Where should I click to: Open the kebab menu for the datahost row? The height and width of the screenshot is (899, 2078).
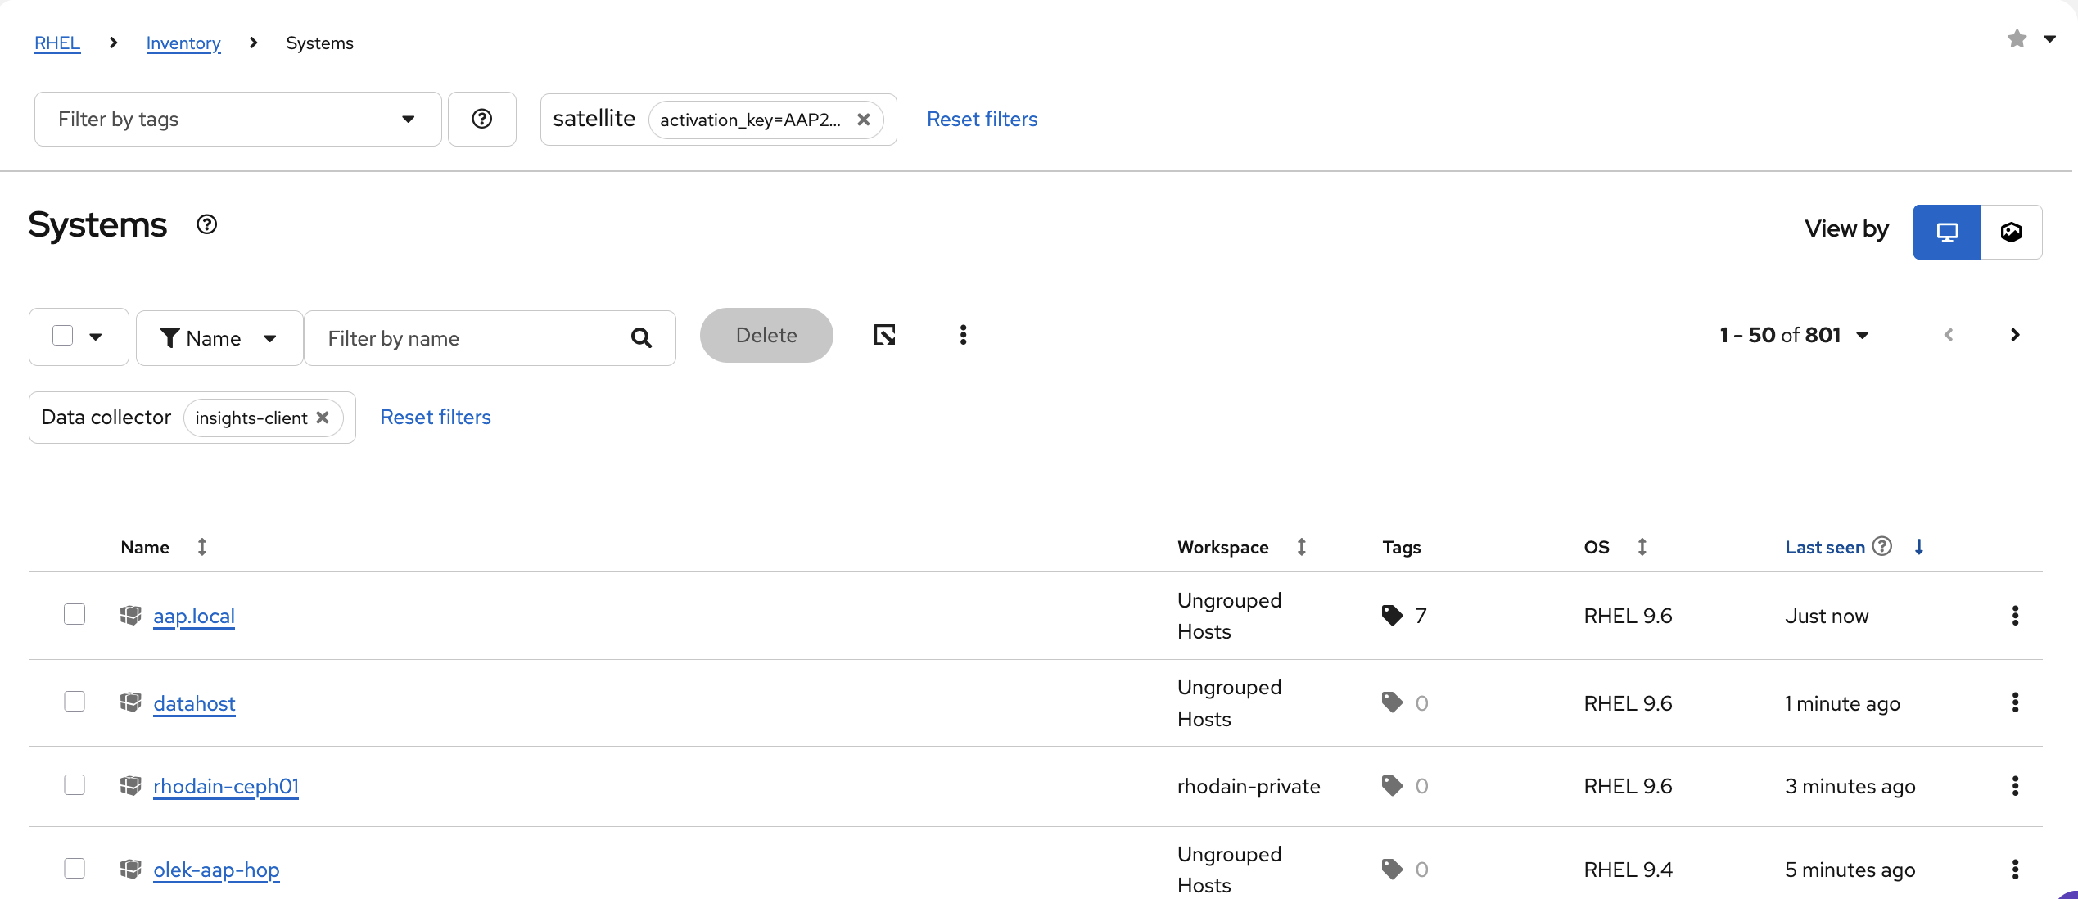pyautogui.click(x=2015, y=703)
